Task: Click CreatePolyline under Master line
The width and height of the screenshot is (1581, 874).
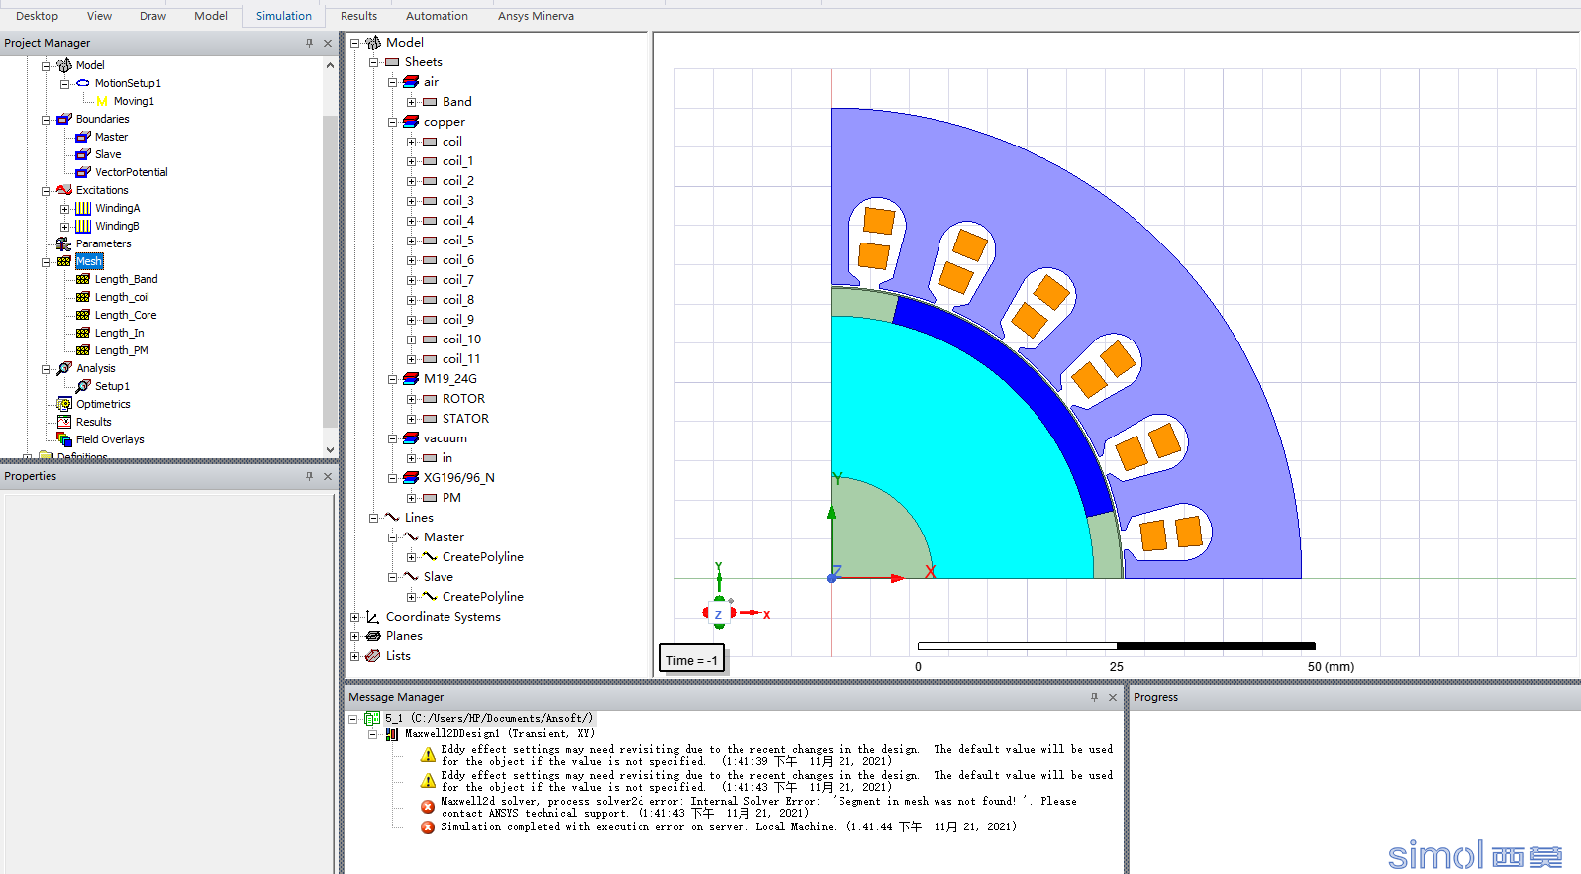Action: tap(483, 557)
